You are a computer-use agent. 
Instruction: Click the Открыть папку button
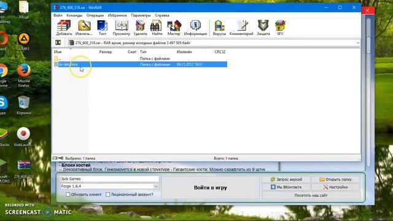(x=335, y=179)
